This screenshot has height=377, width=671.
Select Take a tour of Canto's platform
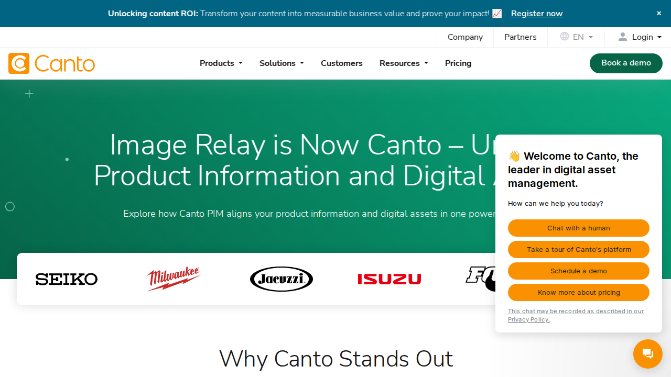pos(579,250)
